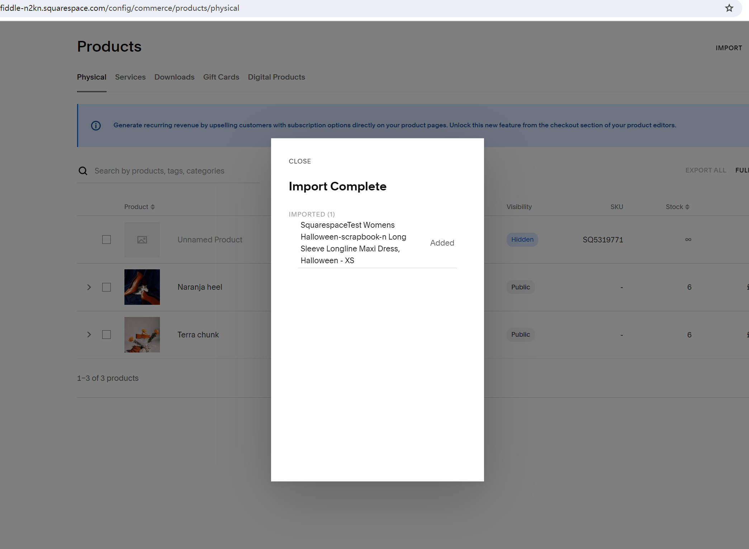Click the Products page heading
The height and width of the screenshot is (549, 749).
109,47
